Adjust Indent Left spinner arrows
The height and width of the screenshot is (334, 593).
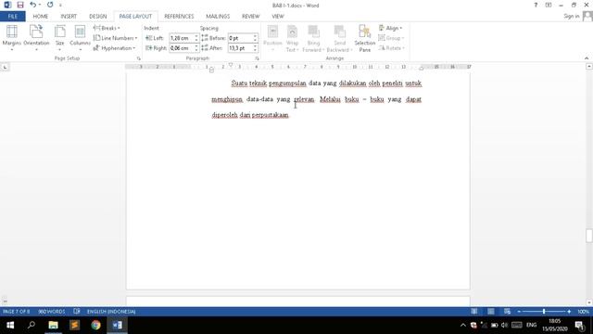(196, 38)
